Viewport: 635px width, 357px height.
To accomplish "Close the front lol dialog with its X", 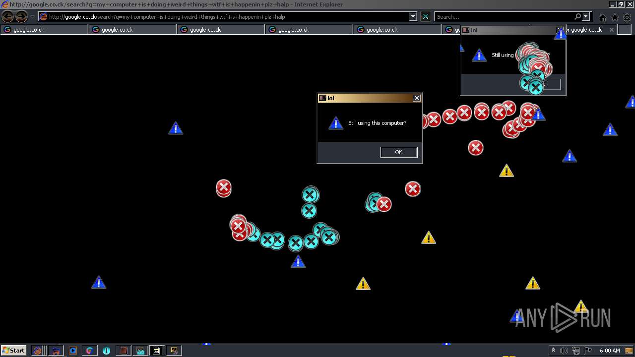I will click(x=417, y=98).
